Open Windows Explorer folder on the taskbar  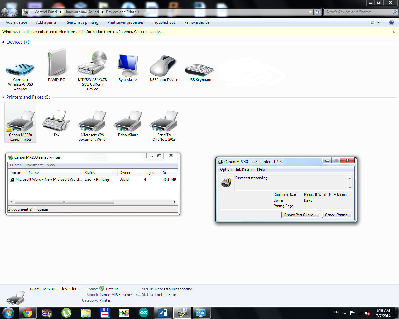[86, 313]
